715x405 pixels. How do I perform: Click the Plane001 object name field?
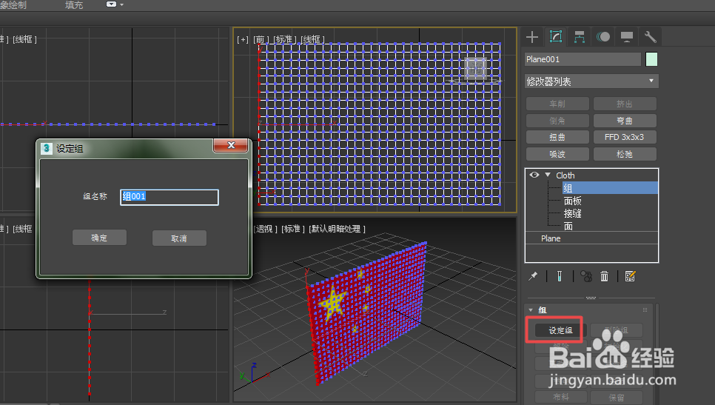(583, 59)
